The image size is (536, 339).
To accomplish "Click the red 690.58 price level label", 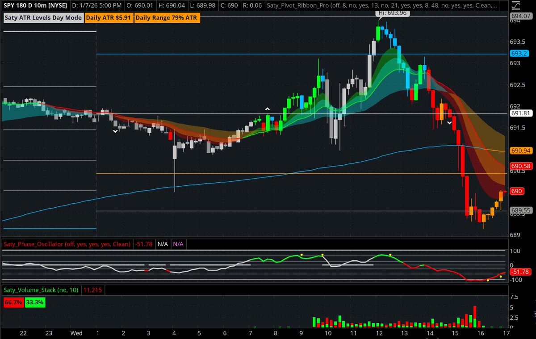I will pos(520,166).
